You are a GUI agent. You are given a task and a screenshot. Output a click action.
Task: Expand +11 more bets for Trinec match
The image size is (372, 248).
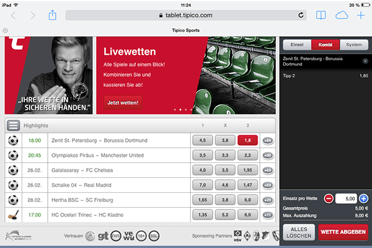268,215
